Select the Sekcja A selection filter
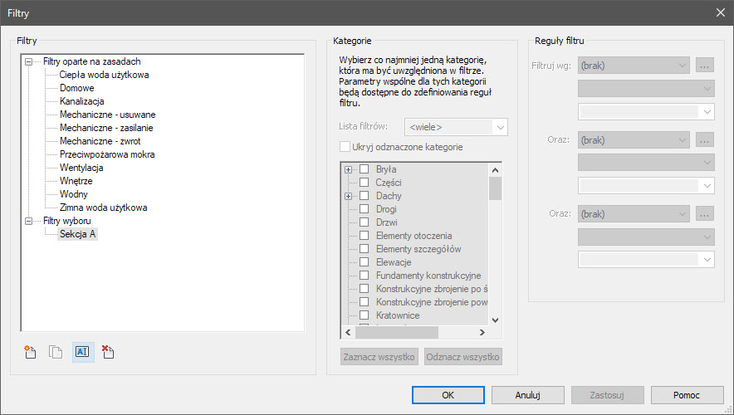 [x=77, y=234]
